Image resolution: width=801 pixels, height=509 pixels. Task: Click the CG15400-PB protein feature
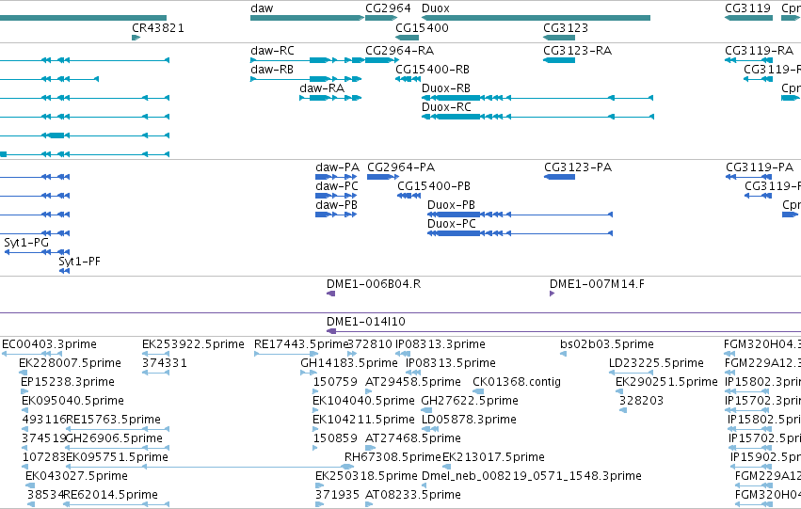[x=409, y=196]
